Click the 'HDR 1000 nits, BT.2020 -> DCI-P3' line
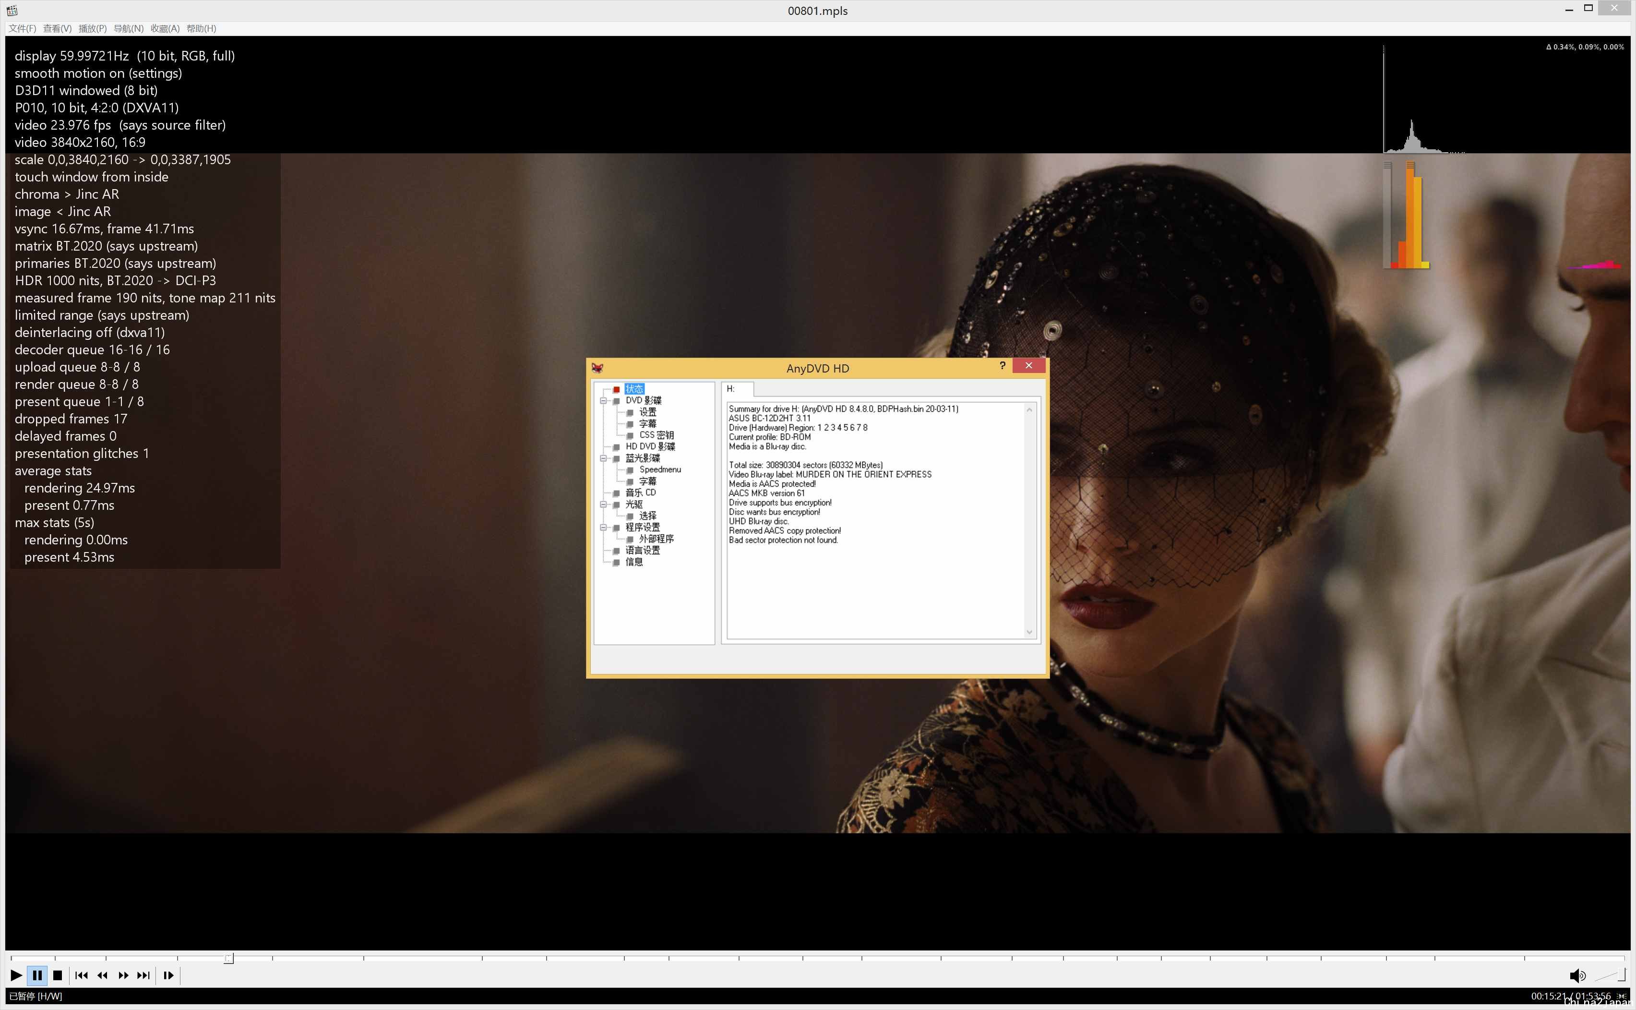This screenshot has width=1636, height=1010. pos(116,280)
